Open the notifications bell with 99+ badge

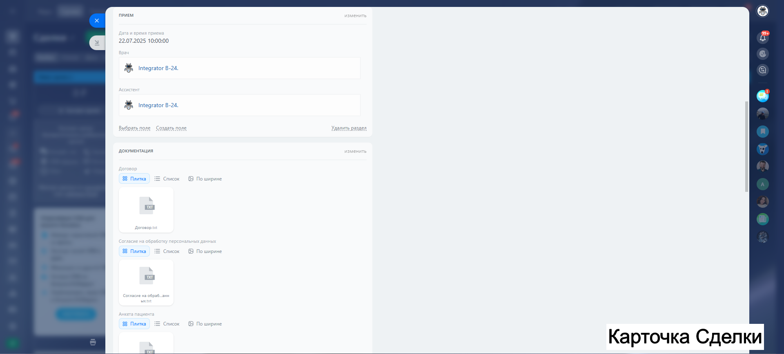pyautogui.click(x=762, y=37)
